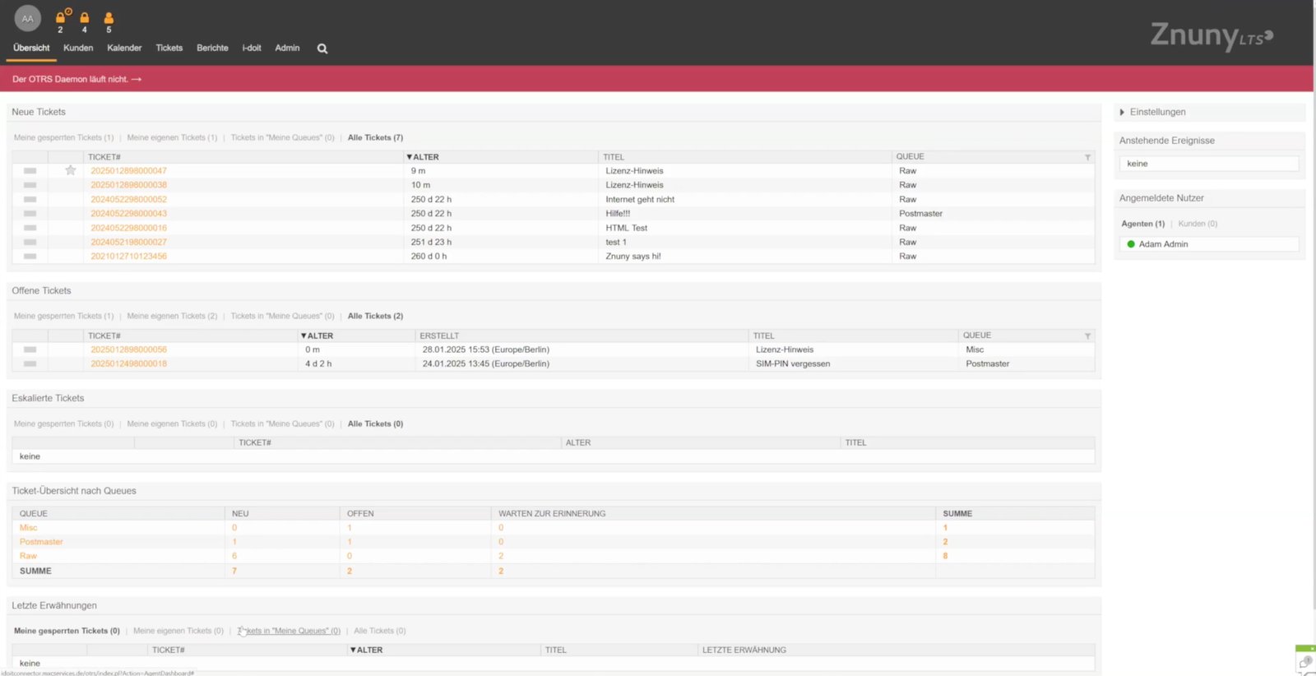Open the Berichte menu
The width and height of the screenshot is (1316, 676).
click(x=212, y=48)
